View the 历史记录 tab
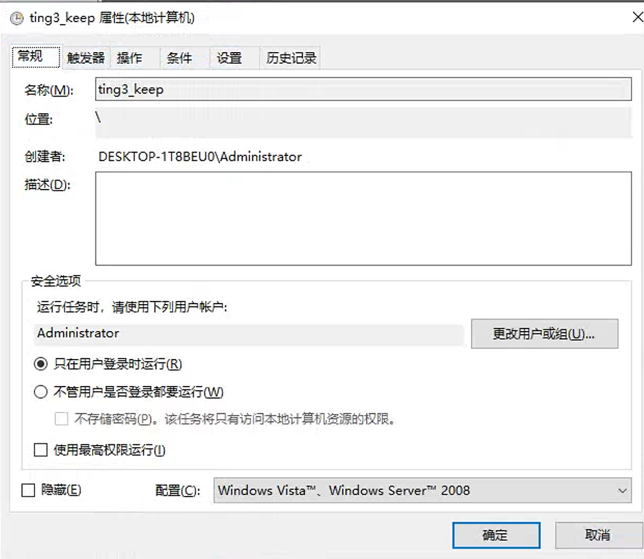 (291, 58)
